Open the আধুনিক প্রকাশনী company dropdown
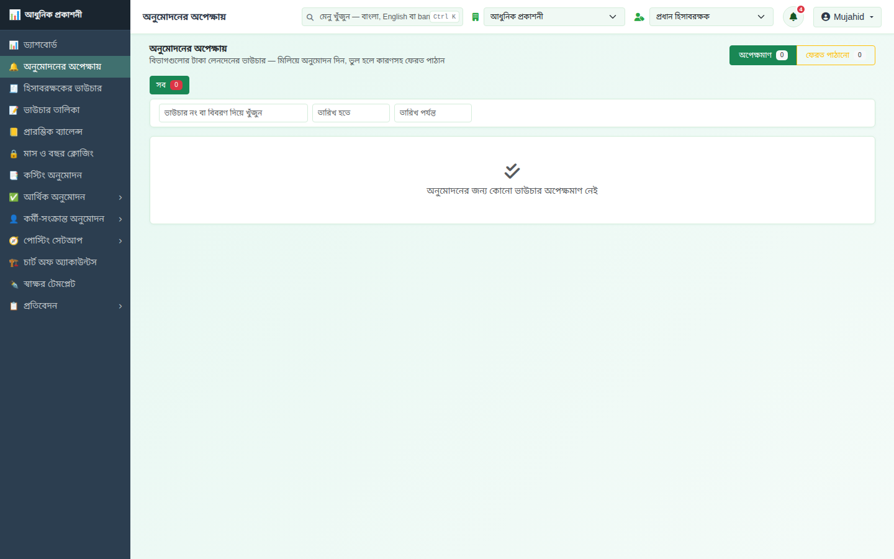 (554, 17)
